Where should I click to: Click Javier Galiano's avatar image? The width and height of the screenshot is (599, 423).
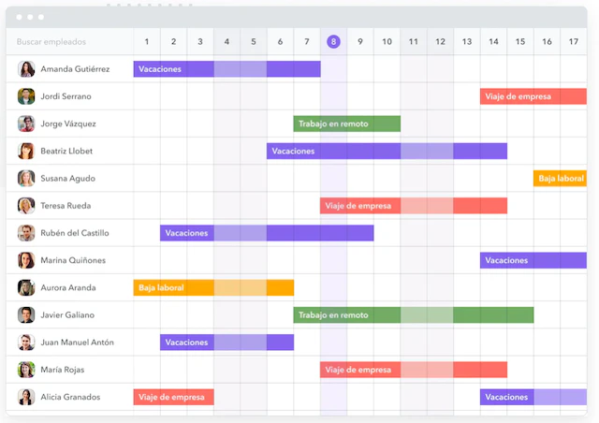(26, 314)
